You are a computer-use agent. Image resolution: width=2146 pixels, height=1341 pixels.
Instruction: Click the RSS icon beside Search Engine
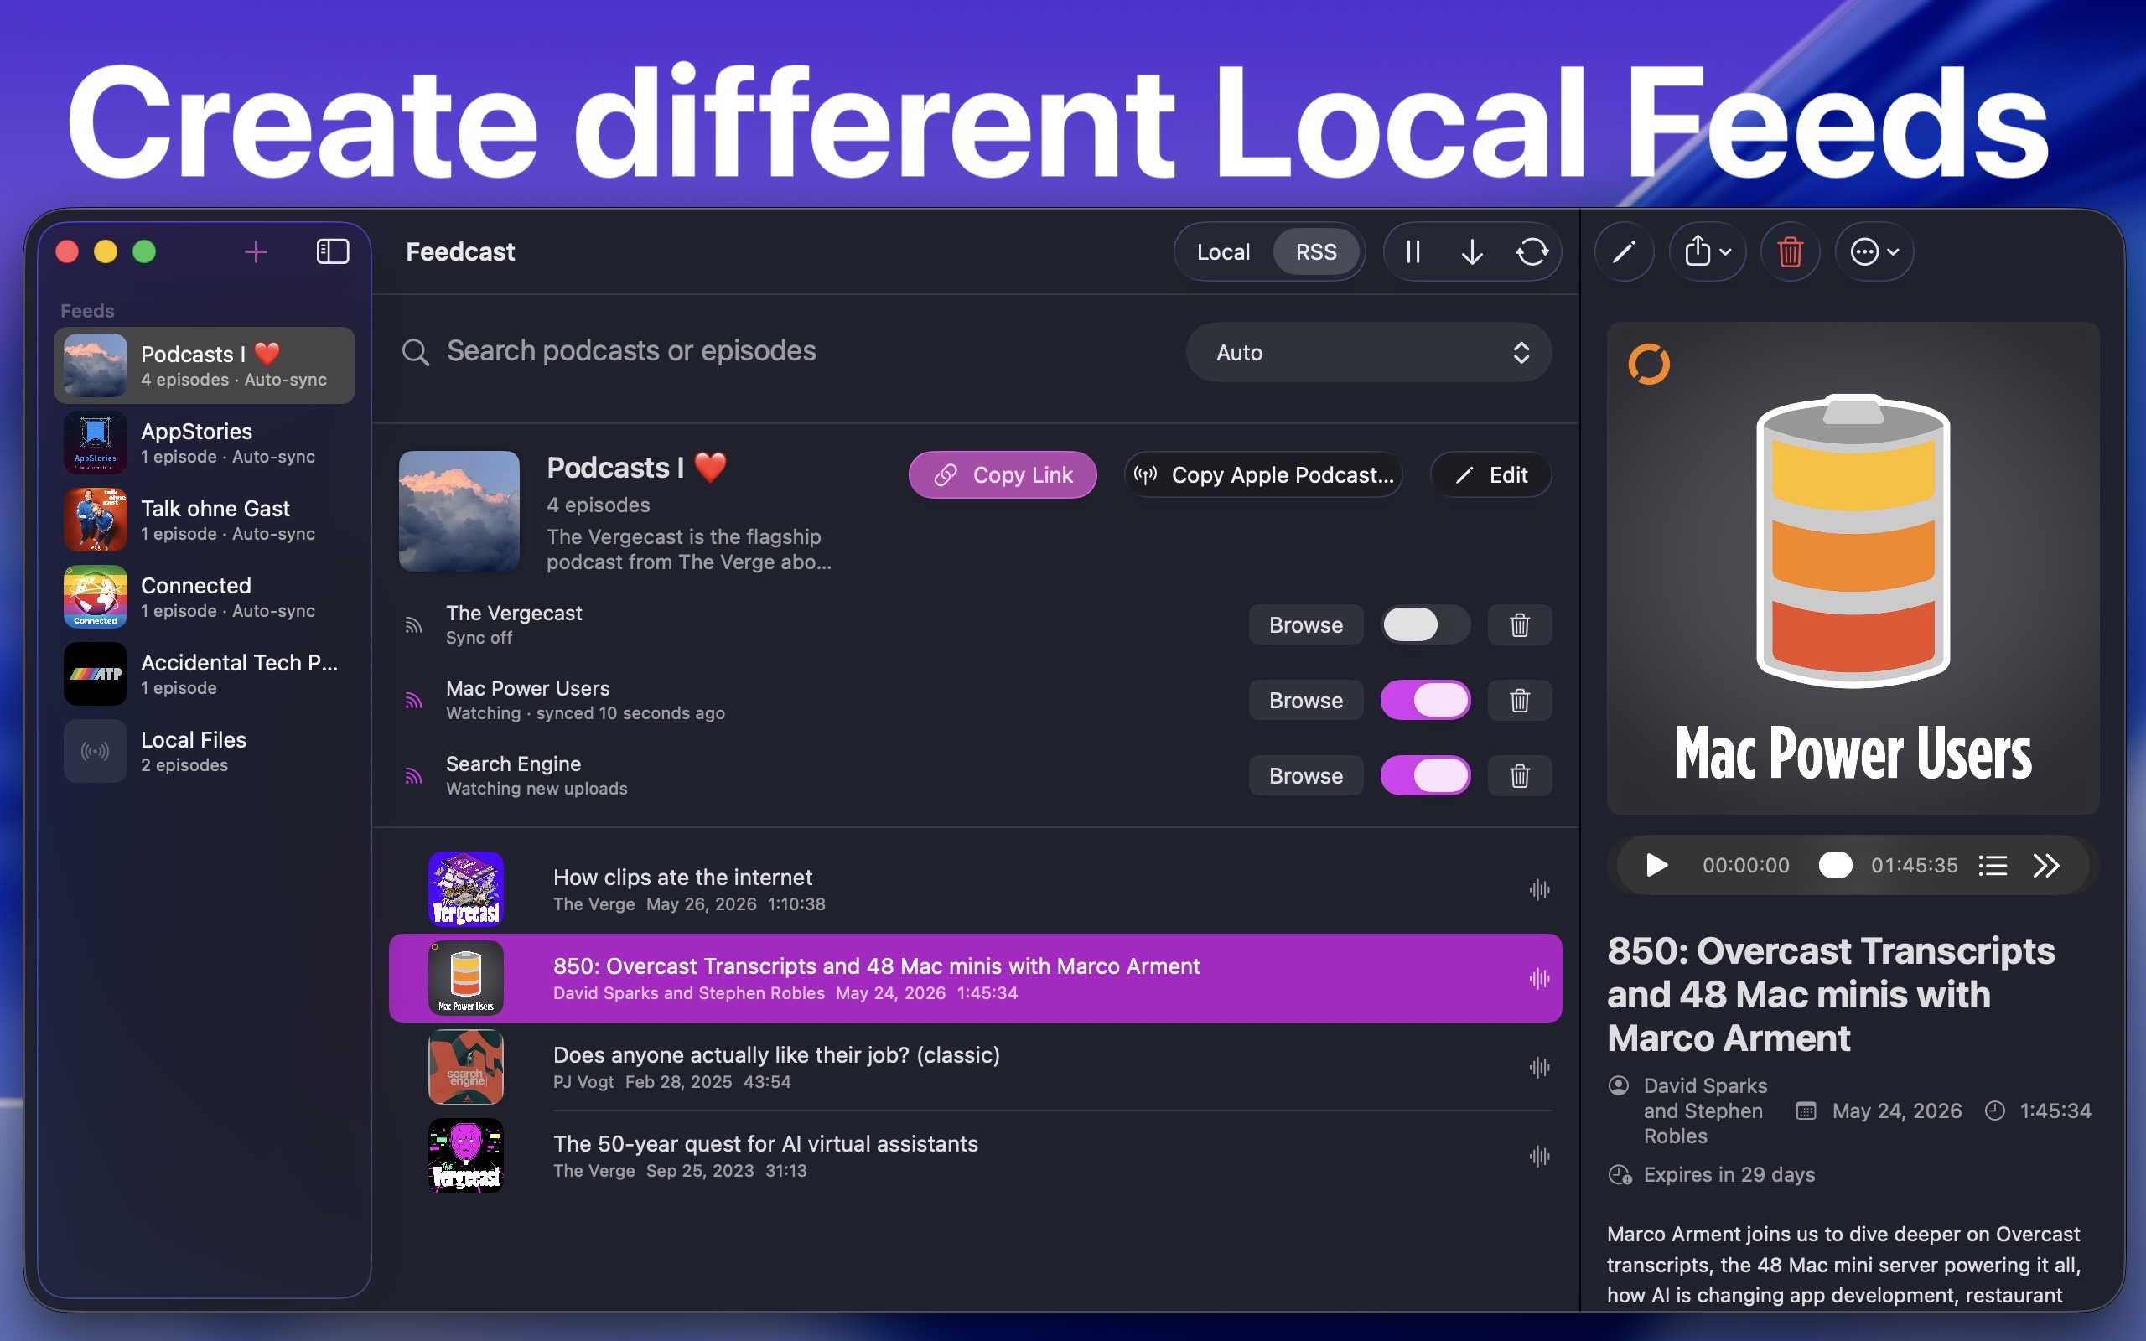coord(413,776)
